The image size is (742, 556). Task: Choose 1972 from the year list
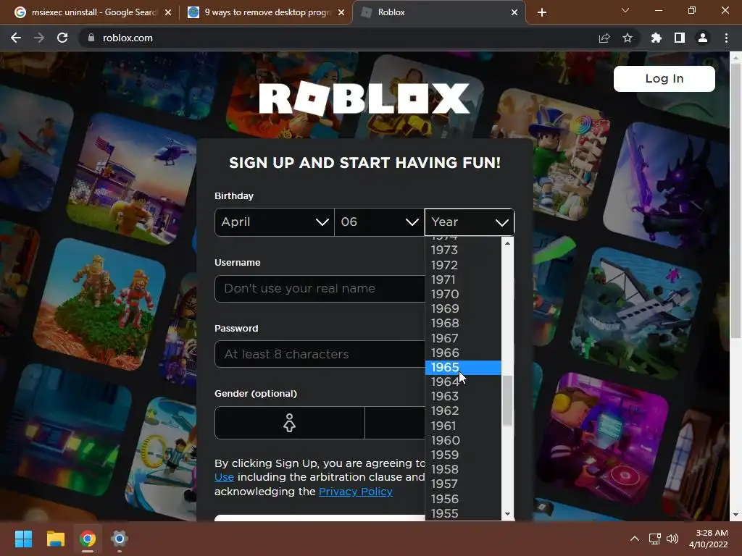click(x=463, y=265)
